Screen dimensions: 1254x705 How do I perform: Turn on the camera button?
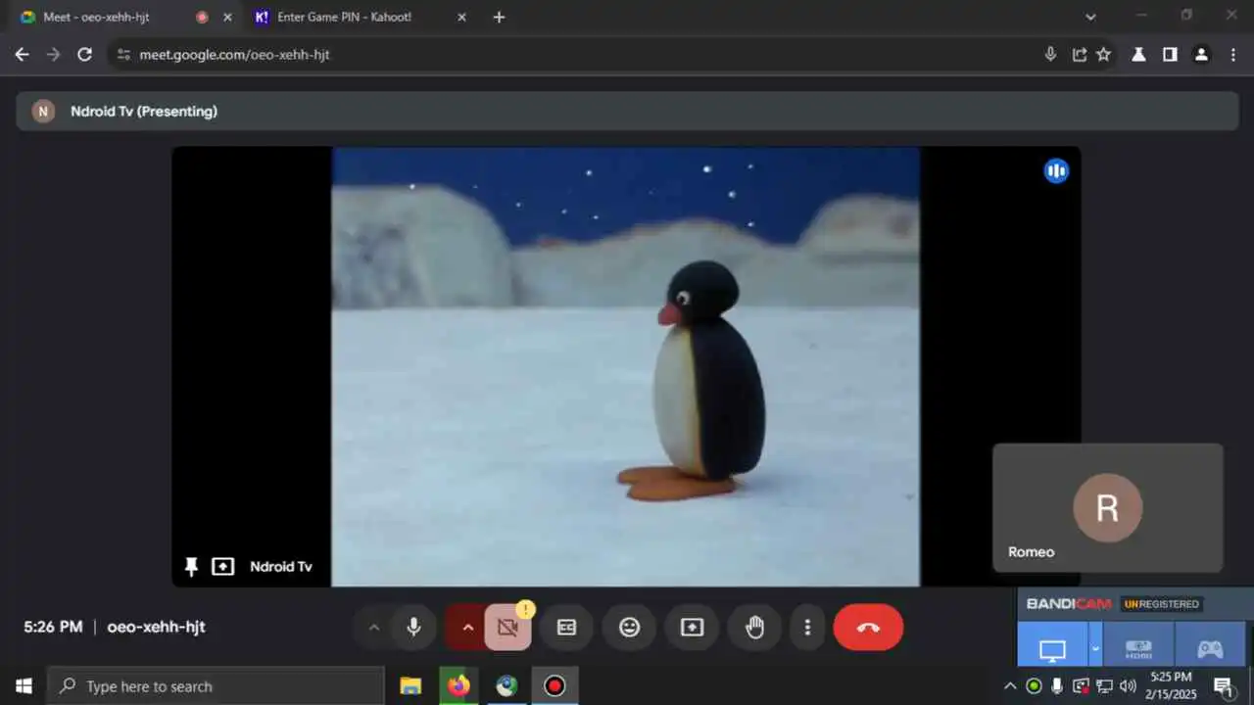[507, 628]
